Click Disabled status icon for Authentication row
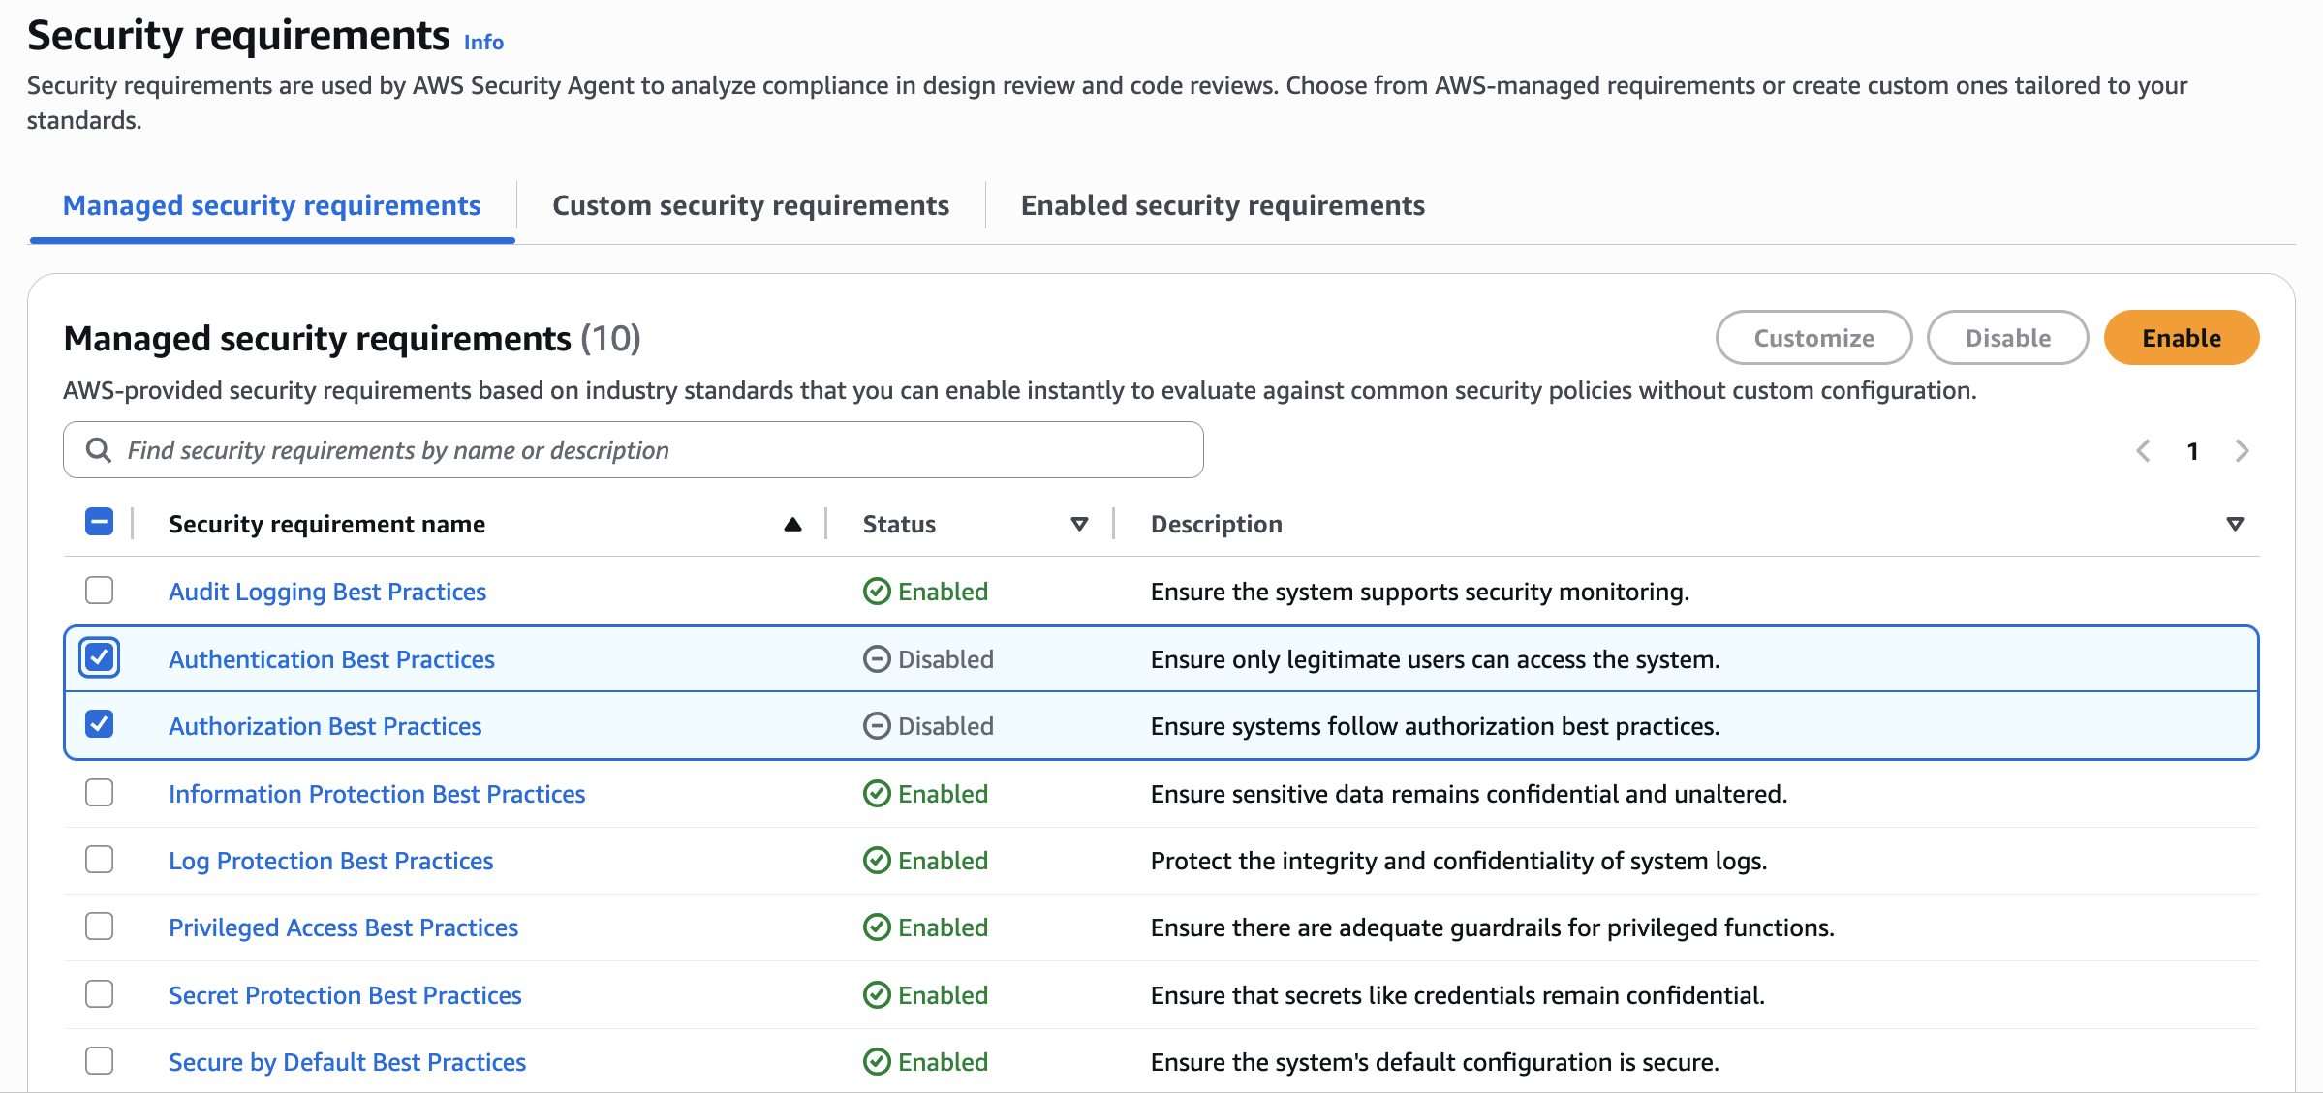Viewport: 2323px width, 1094px height. coord(877,659)
